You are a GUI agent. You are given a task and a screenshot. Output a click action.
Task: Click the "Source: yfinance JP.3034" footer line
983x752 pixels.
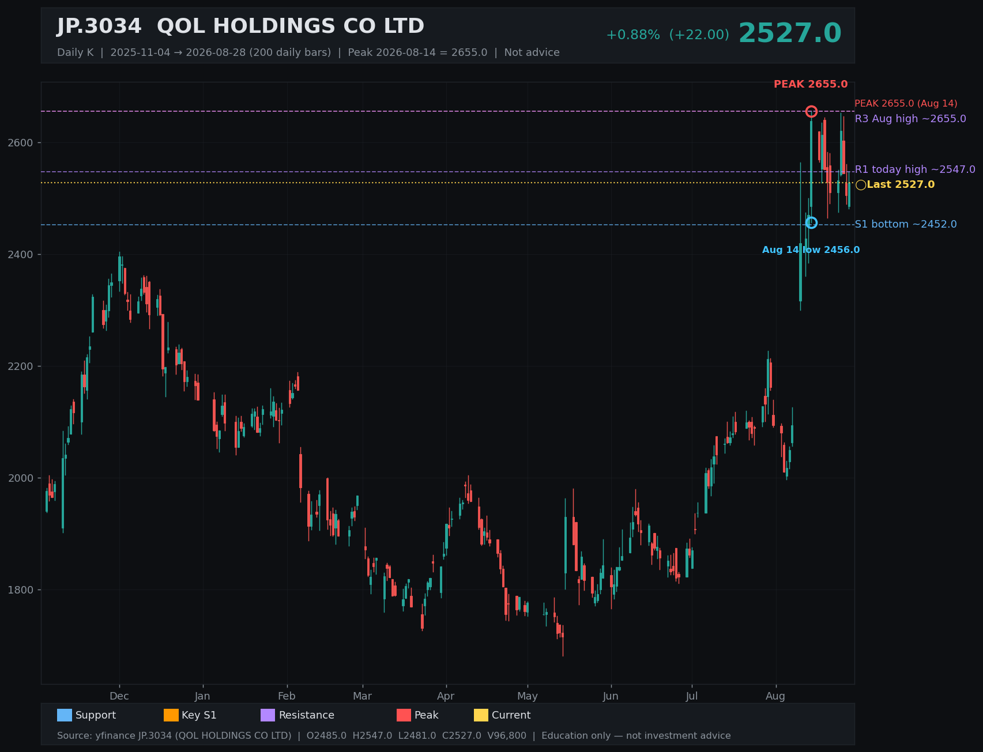[x=394, y=736]
